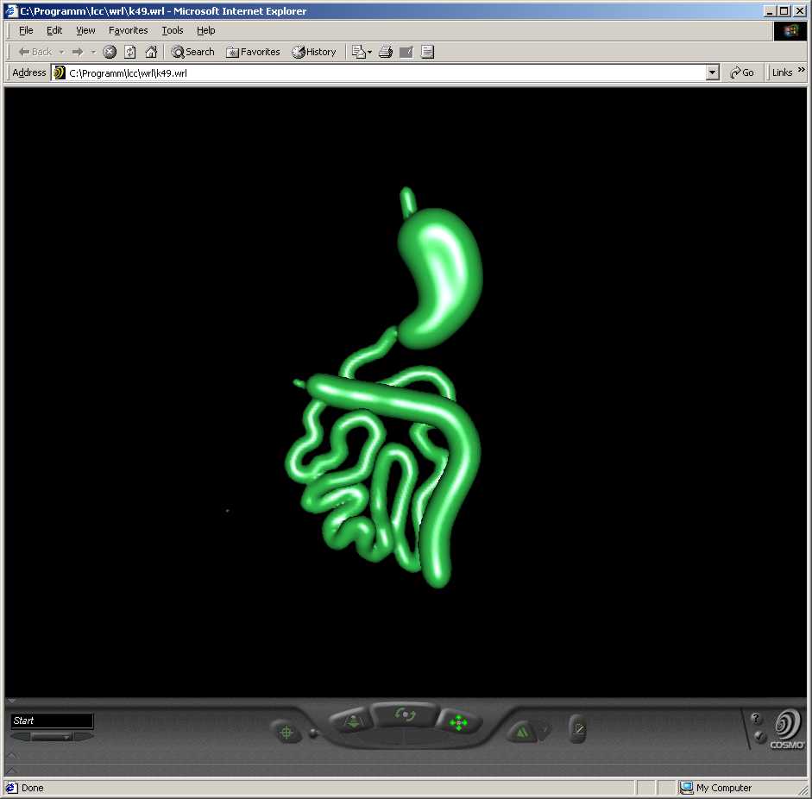Select the Cosmo Pan tool
This screenshot has height=799, width=812.
click(459, 721)
